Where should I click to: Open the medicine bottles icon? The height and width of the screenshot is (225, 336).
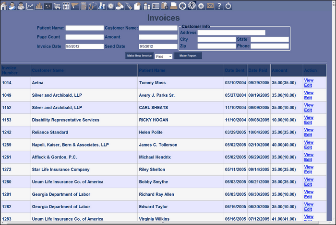[x=146, y=6]
